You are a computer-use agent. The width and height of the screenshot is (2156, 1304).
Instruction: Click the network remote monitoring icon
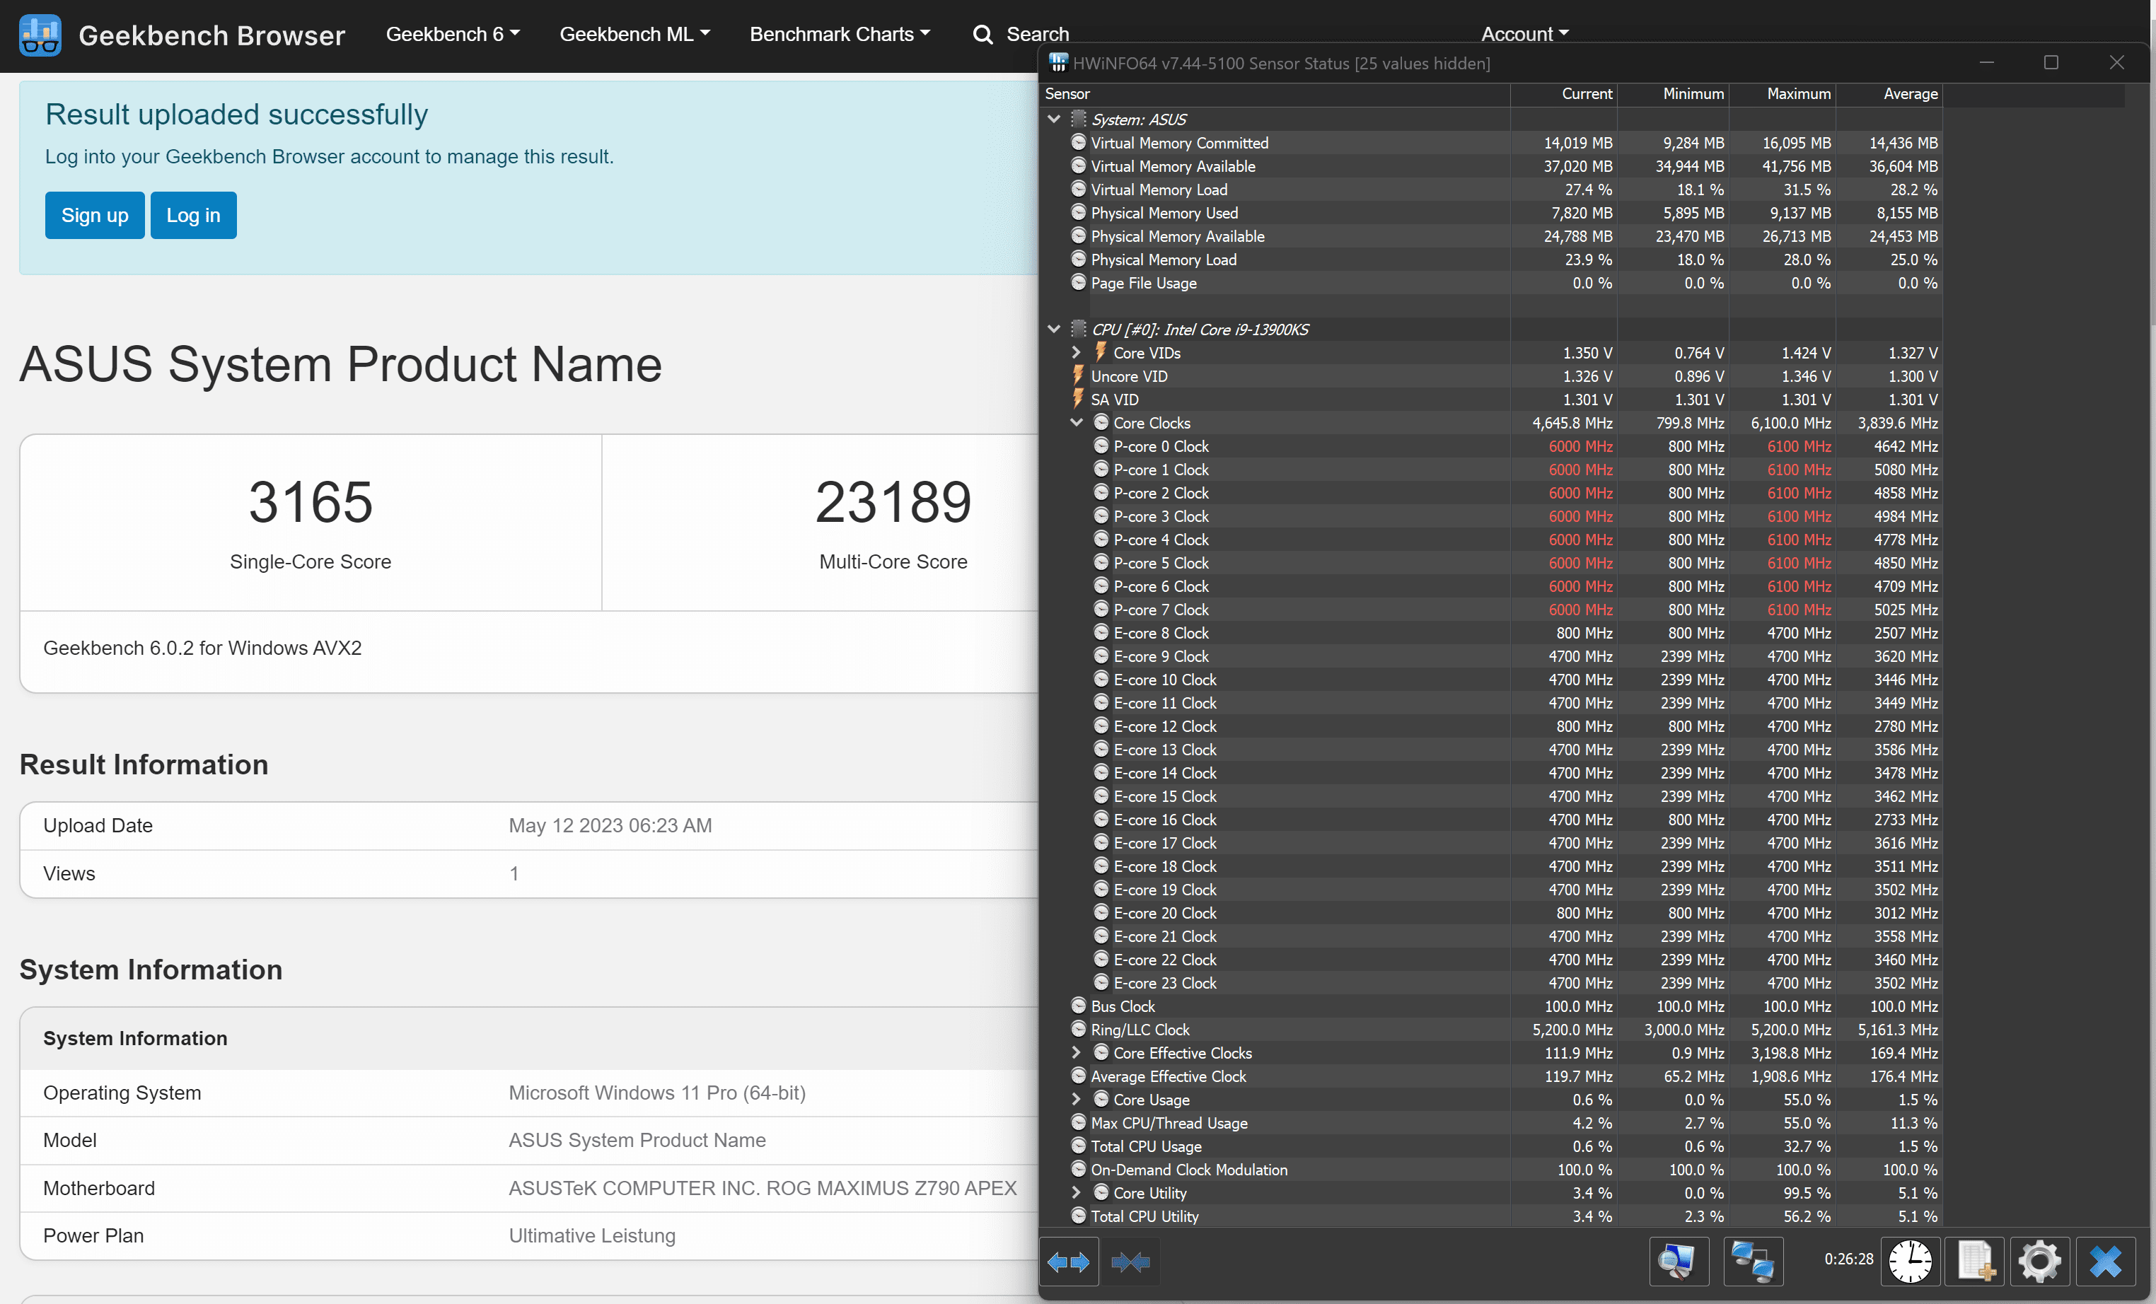(x=1753, y=1261)
